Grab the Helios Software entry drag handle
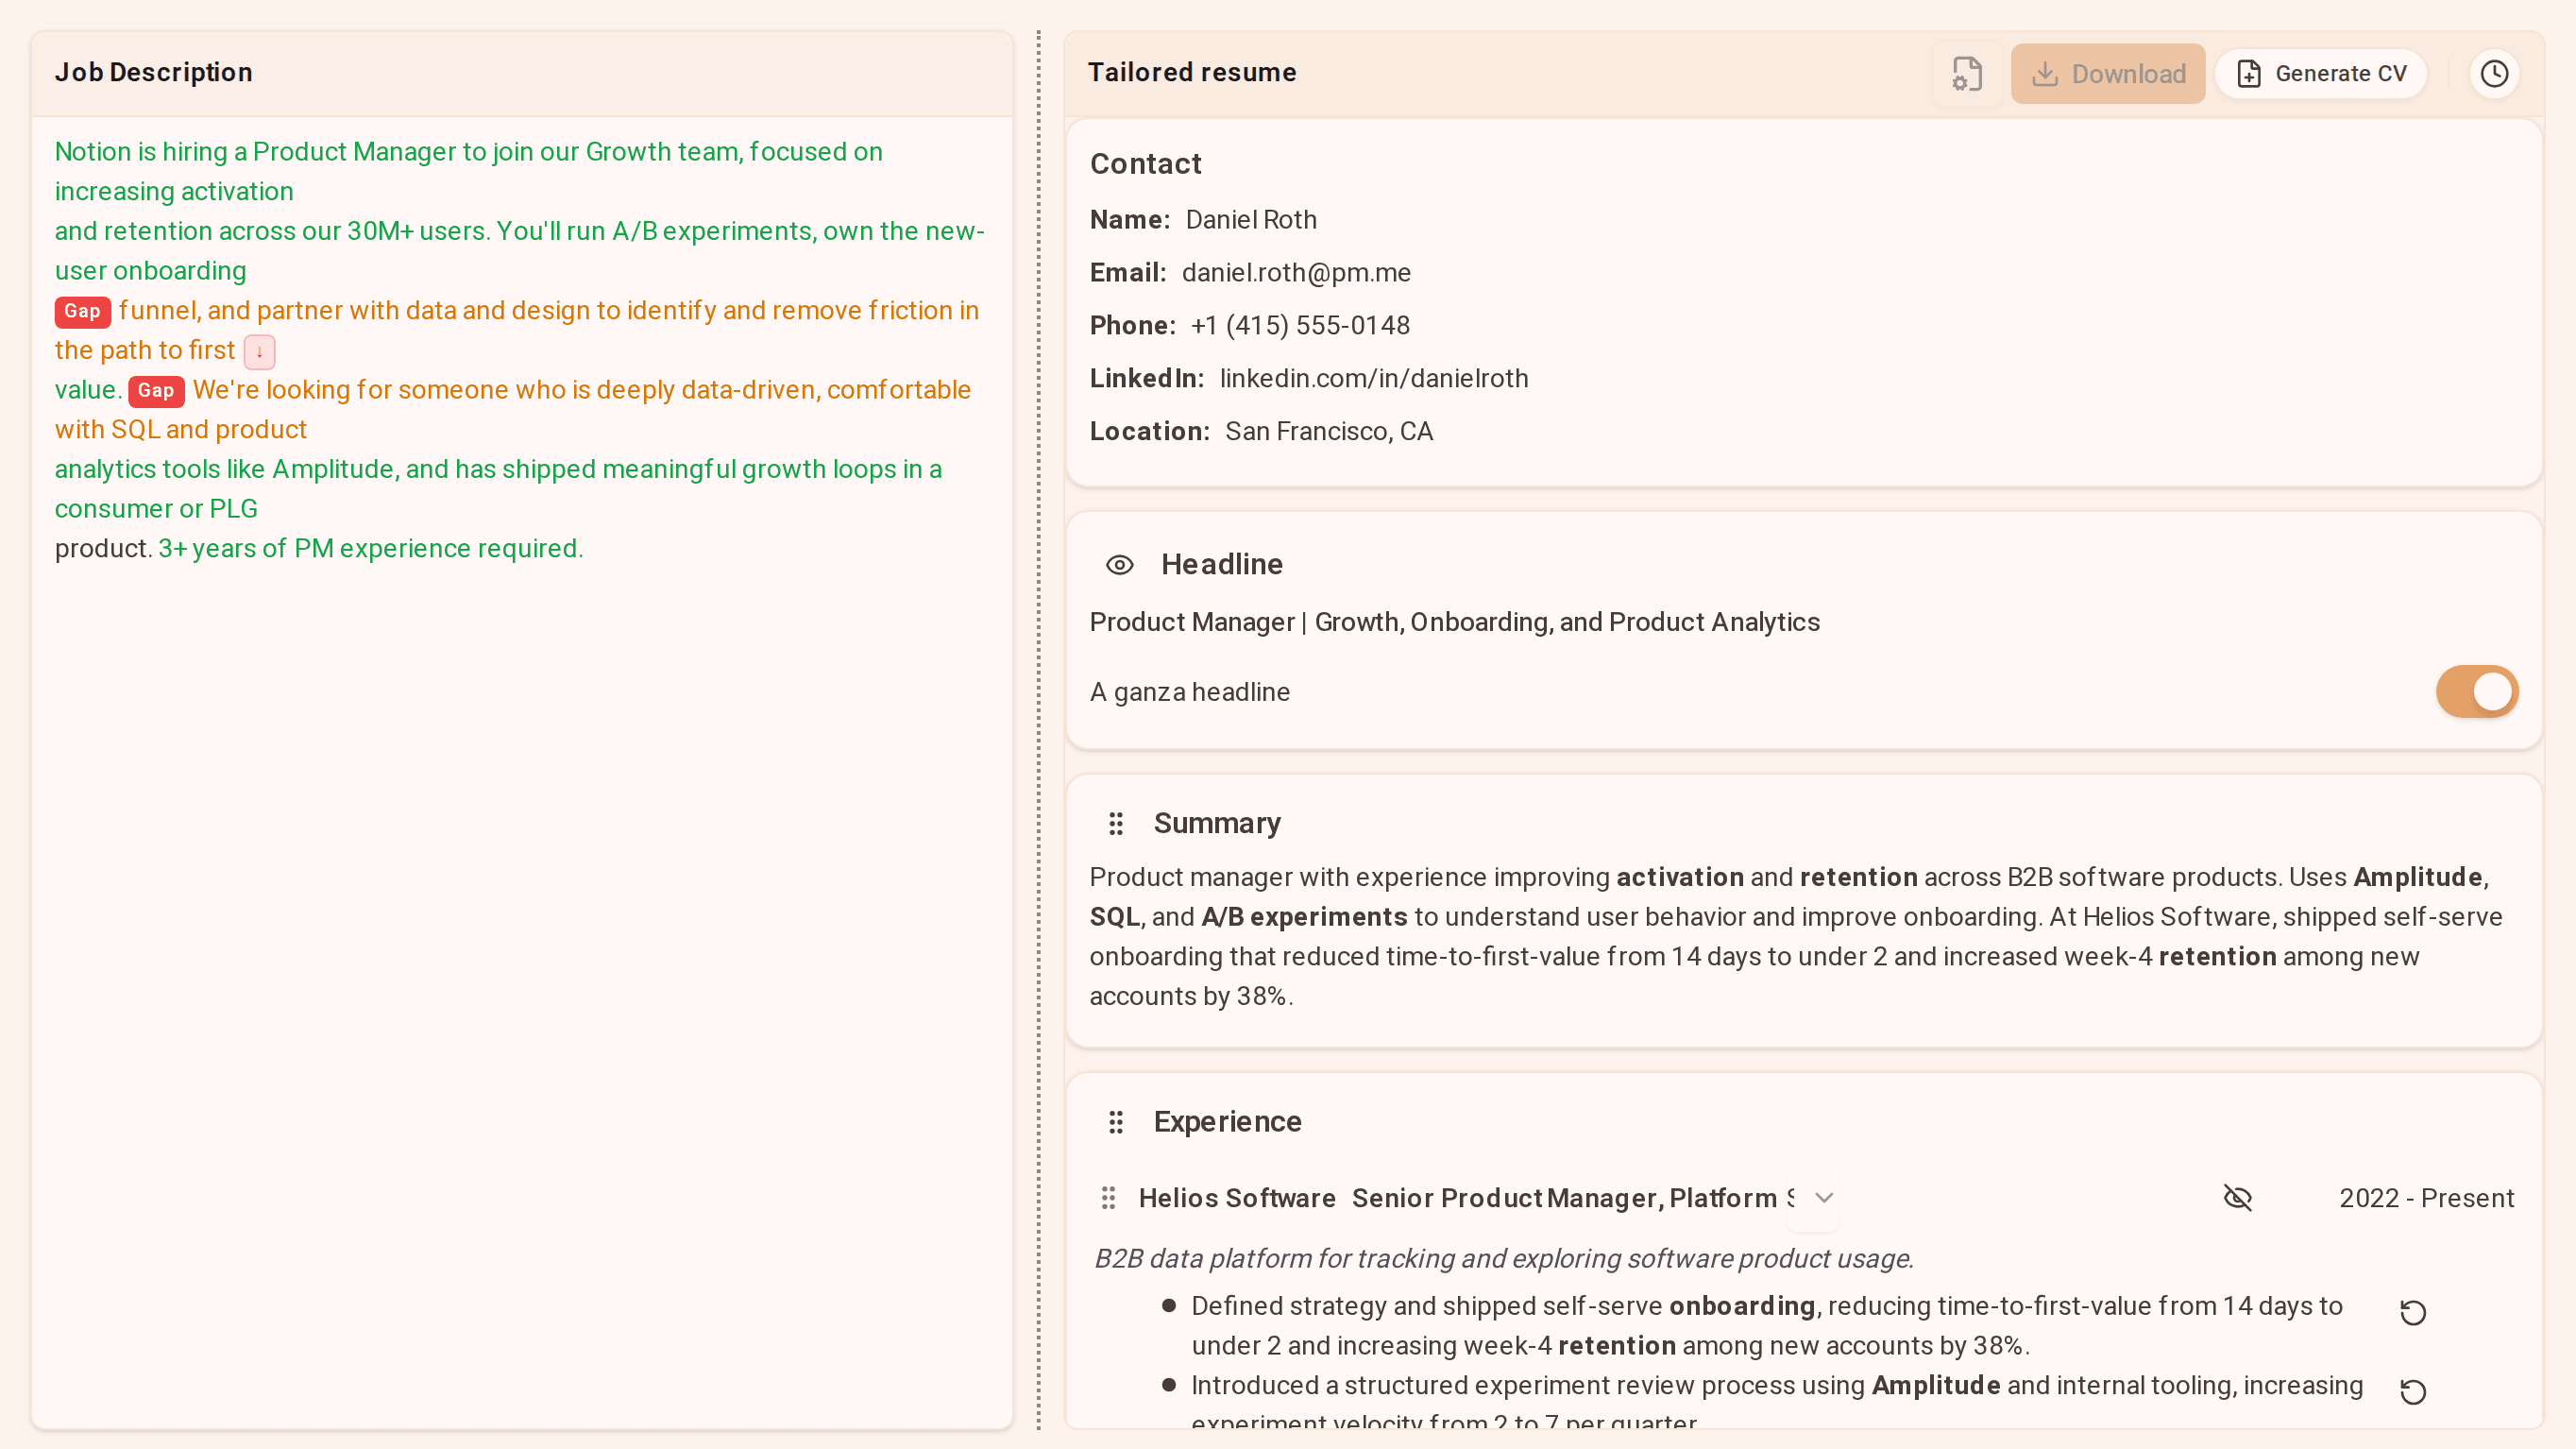2576x1449 pixels. (1108, 1198)
